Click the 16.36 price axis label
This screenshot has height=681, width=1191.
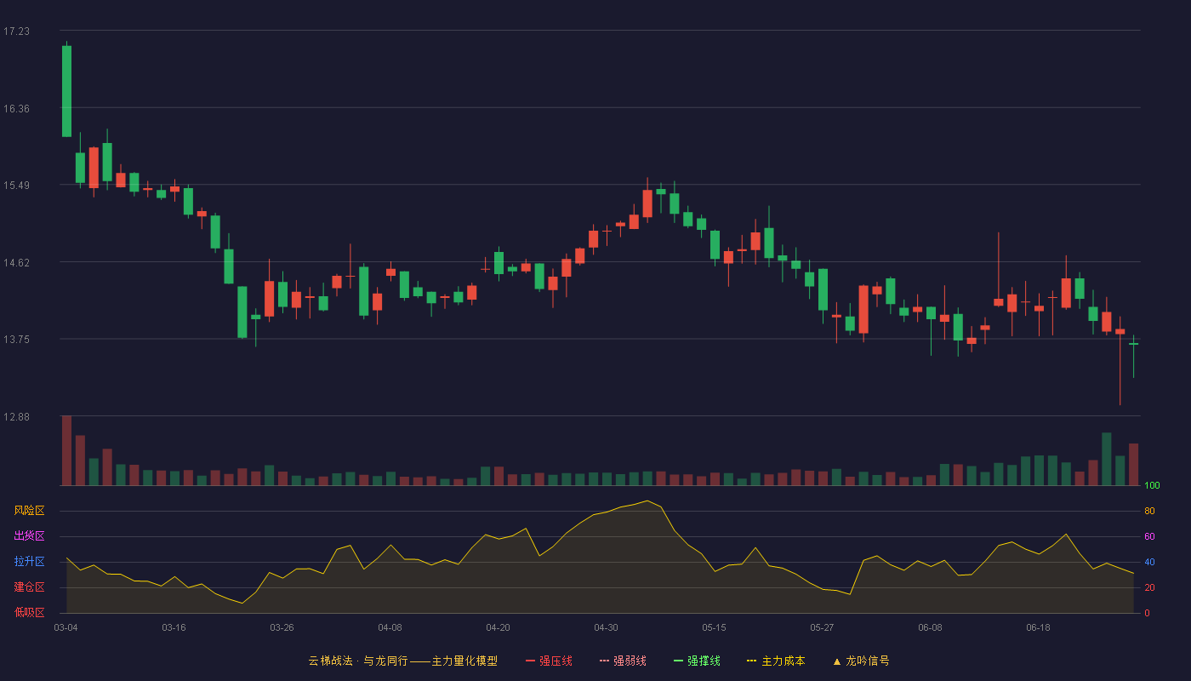(16, 109)
